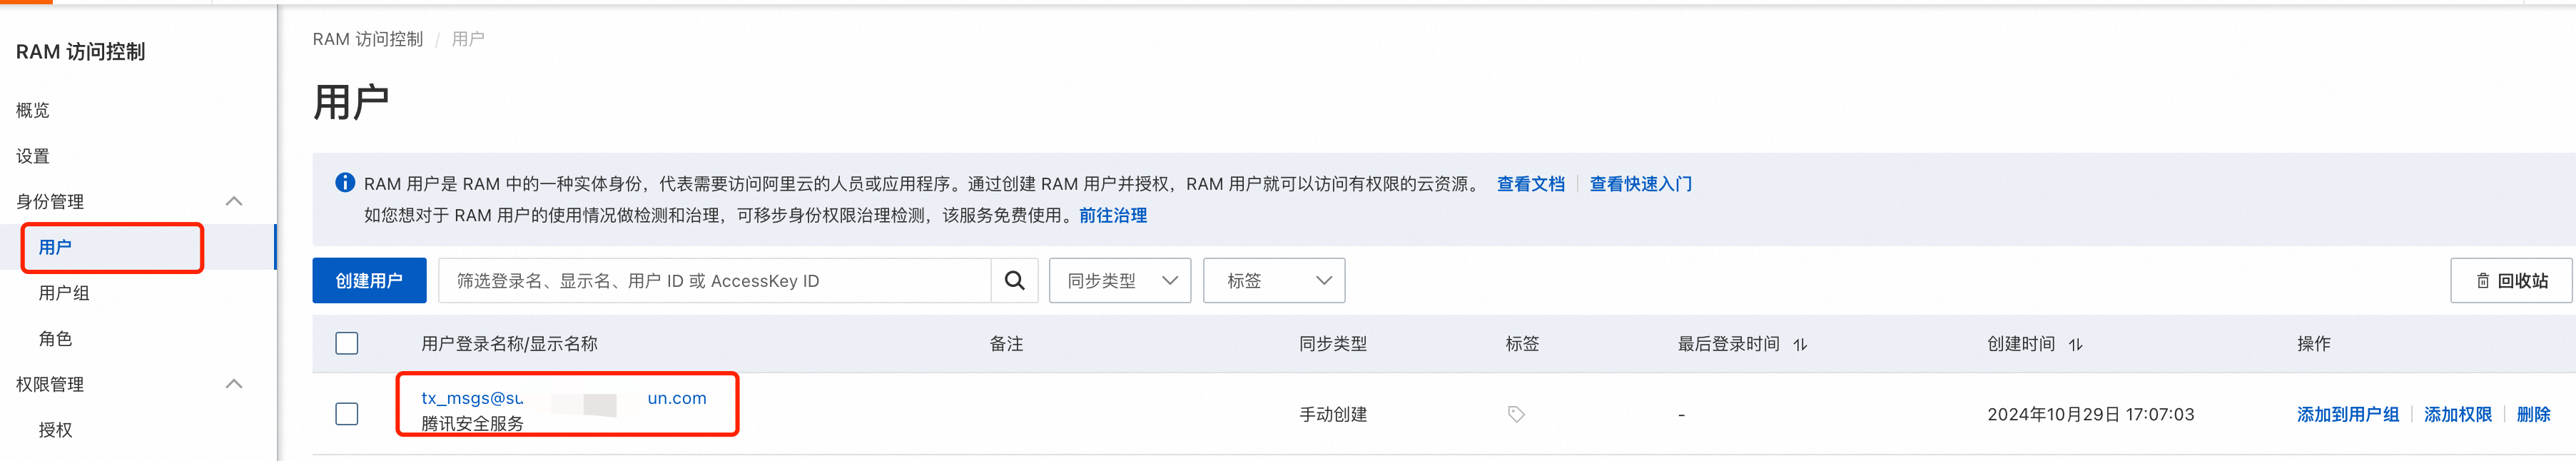Viewport: 2576px width, 461px height.
Task: Click the 创建用户 button
Action: 369,281
